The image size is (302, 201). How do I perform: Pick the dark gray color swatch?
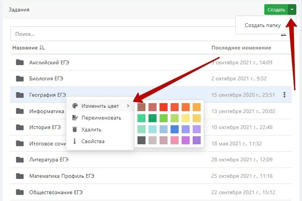(x=142, y=140)
